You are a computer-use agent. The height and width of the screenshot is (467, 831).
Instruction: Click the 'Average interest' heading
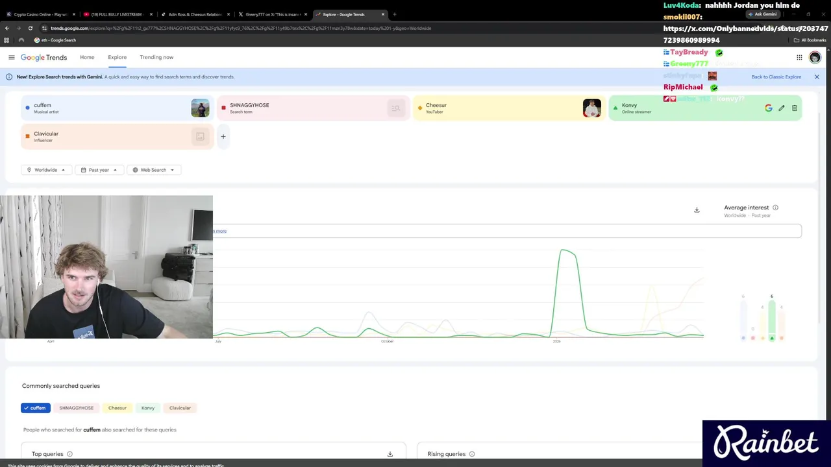pos(747,208)
